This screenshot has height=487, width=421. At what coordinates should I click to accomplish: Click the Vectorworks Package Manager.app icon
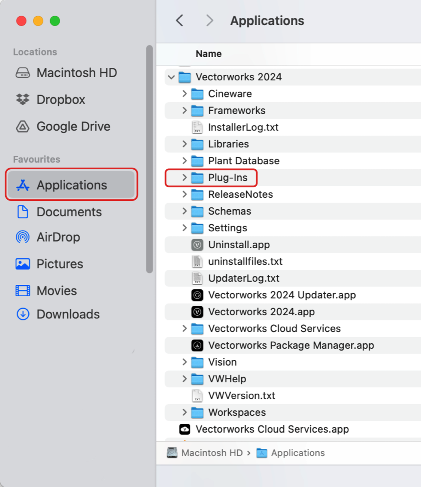[197, 345]
